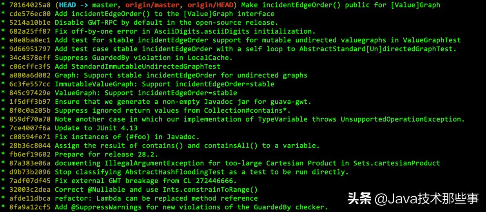Screen dimensions: 486x212
Task: Click commit hash 1f5dff3b97
Action: coord(30,102)
